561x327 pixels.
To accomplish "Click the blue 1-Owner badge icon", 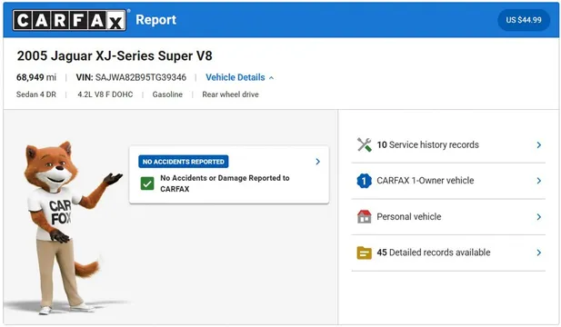I will tap(365, 181).
